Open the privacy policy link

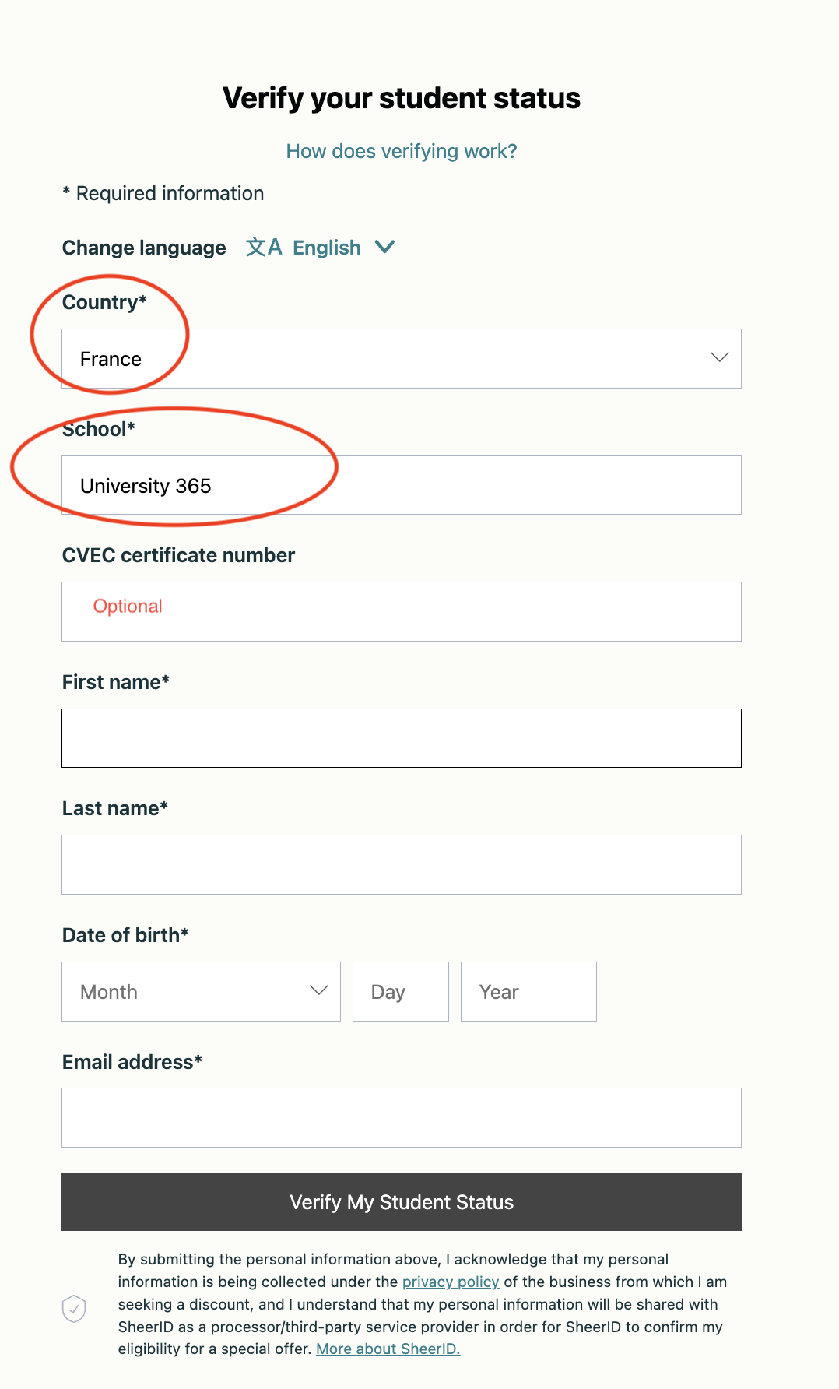point(450,1282)
